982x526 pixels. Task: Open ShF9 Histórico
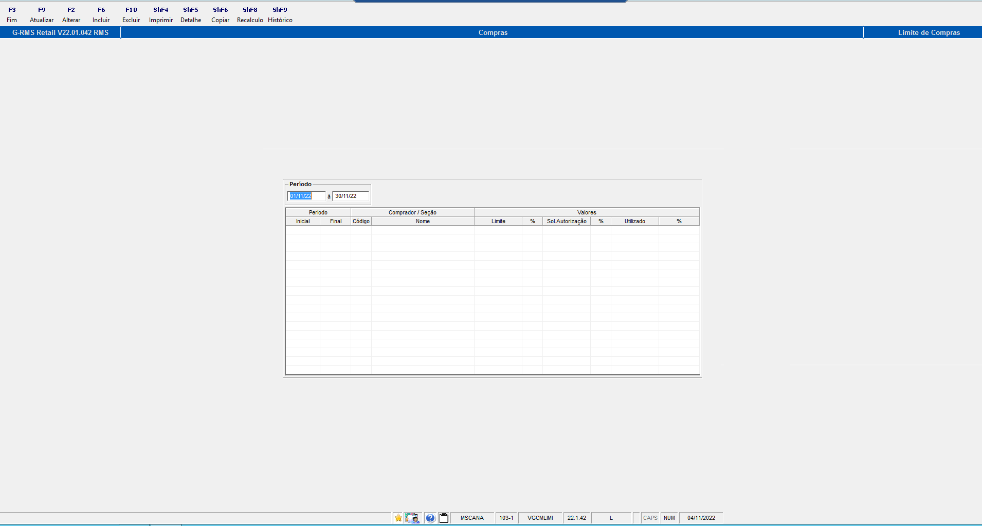click(280, 15)
